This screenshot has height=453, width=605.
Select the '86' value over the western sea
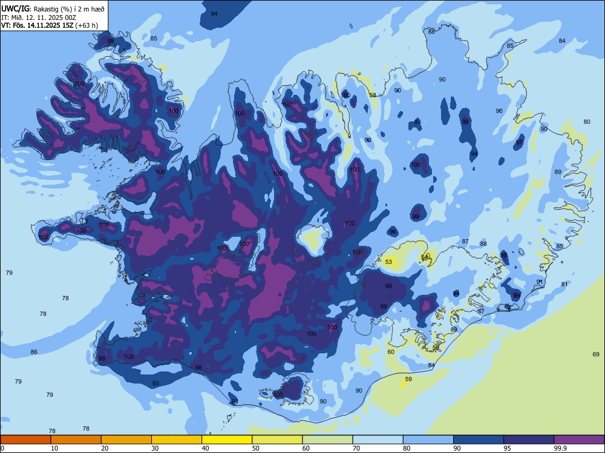click(x=34, y=352)
